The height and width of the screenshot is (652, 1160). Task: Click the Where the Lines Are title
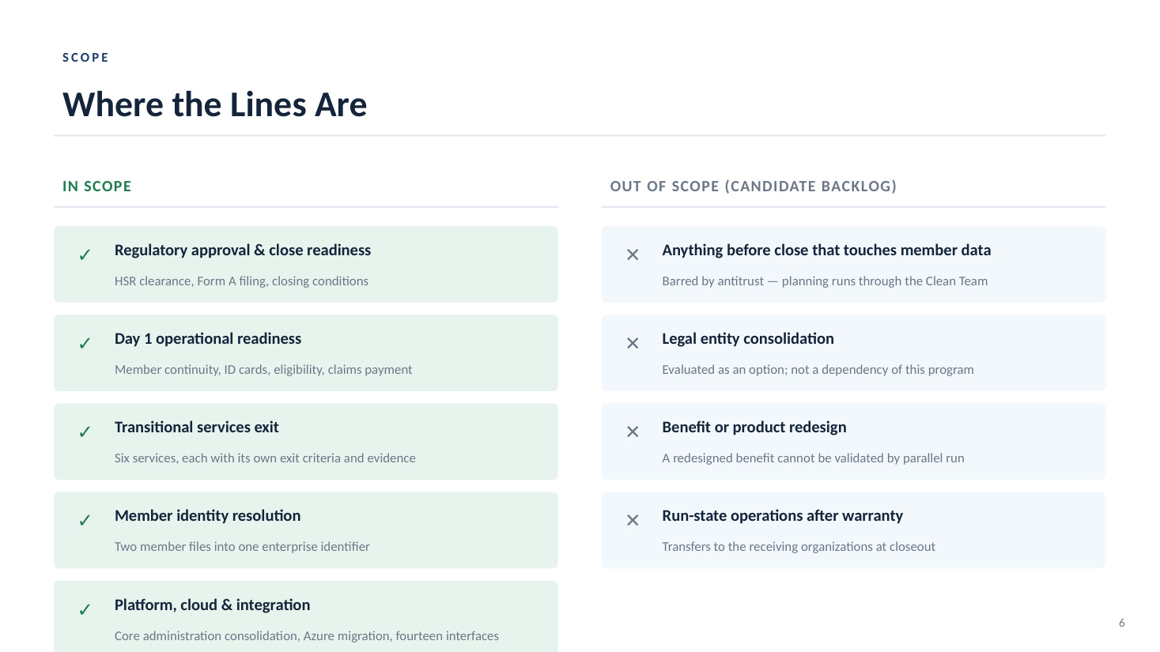coord(215,104)
